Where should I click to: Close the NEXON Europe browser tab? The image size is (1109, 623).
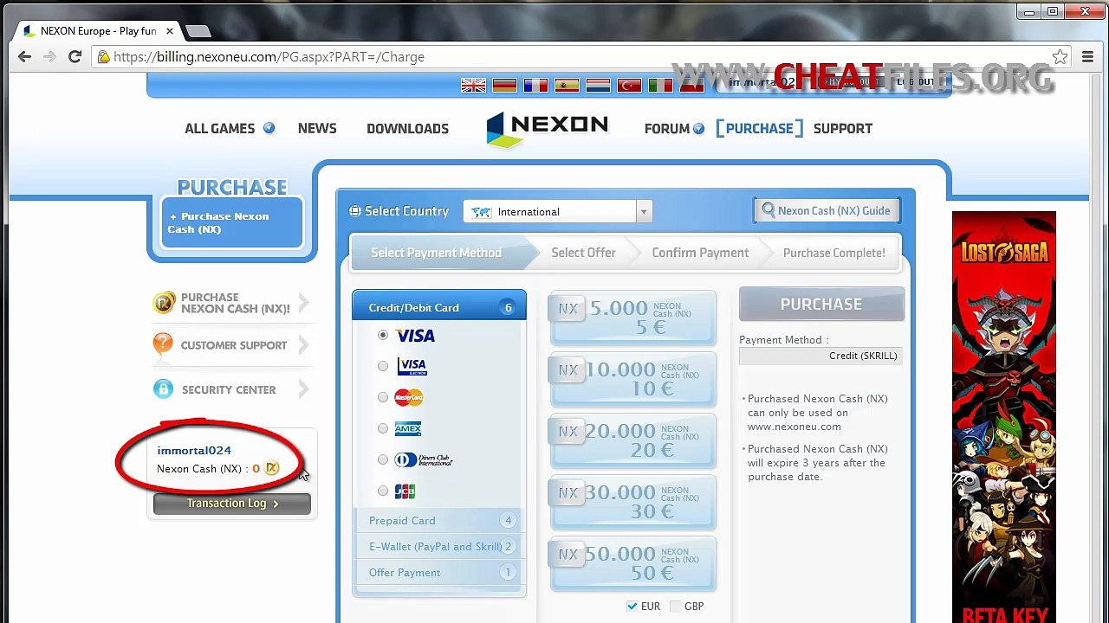(x=170, y=31)
